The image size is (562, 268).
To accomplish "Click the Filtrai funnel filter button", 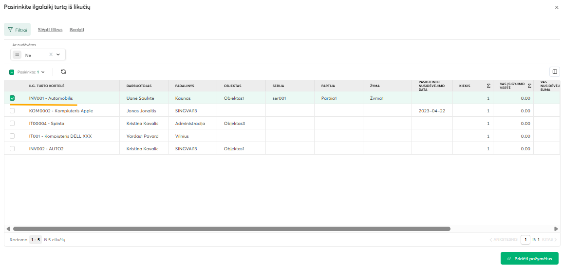I will tap(17, 30).
